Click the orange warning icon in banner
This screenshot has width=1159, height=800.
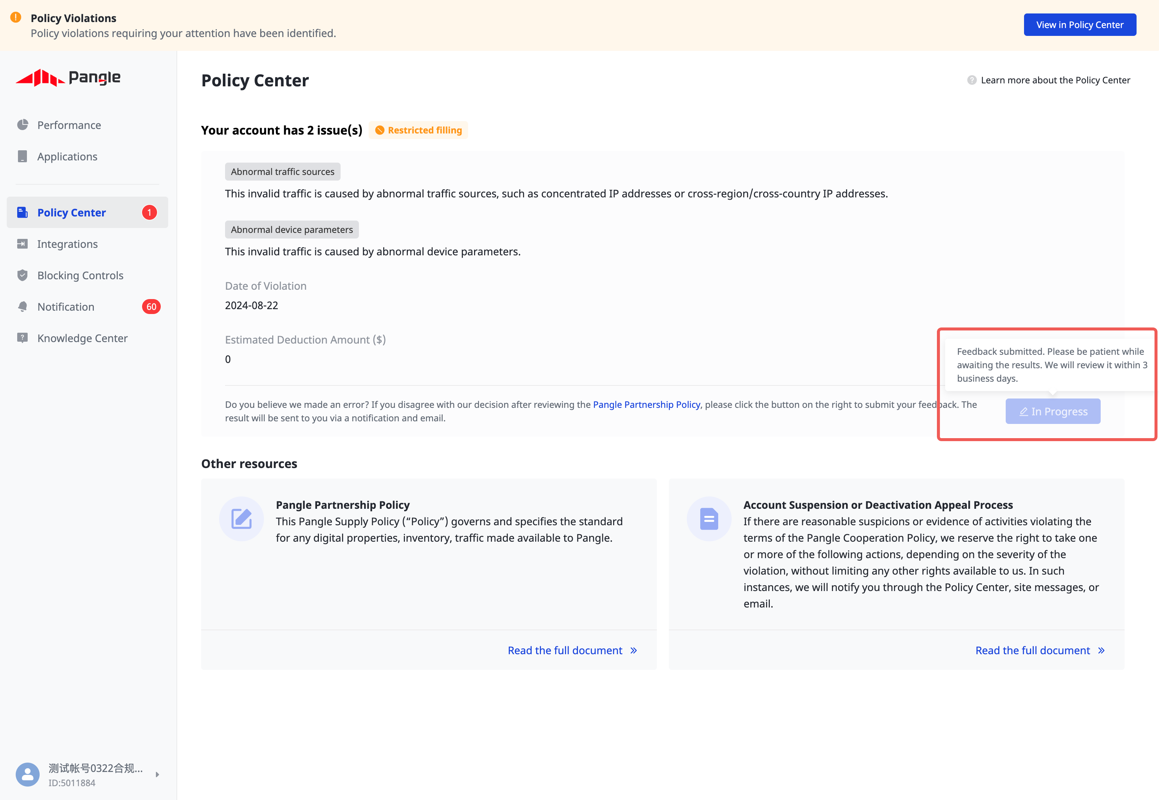(x=16, y=18)
